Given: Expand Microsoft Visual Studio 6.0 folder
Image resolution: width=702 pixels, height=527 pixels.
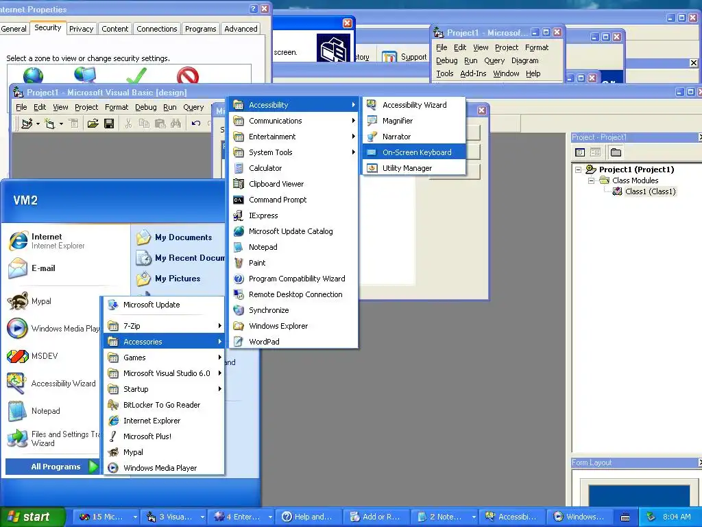Looking at the screenshot, I should 164,373.
